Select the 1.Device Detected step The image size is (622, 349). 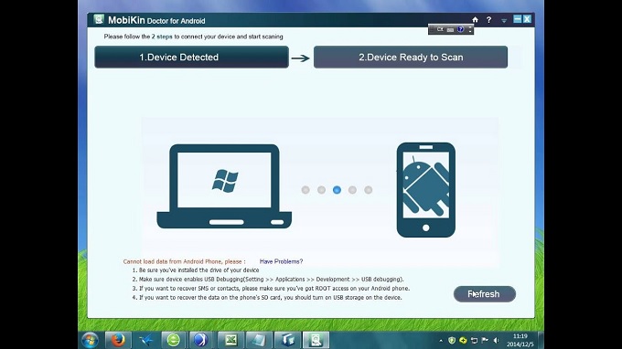191,57
